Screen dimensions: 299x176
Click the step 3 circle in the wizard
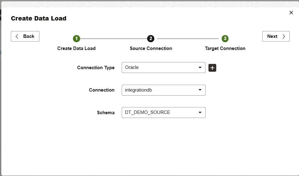point(225,38)
